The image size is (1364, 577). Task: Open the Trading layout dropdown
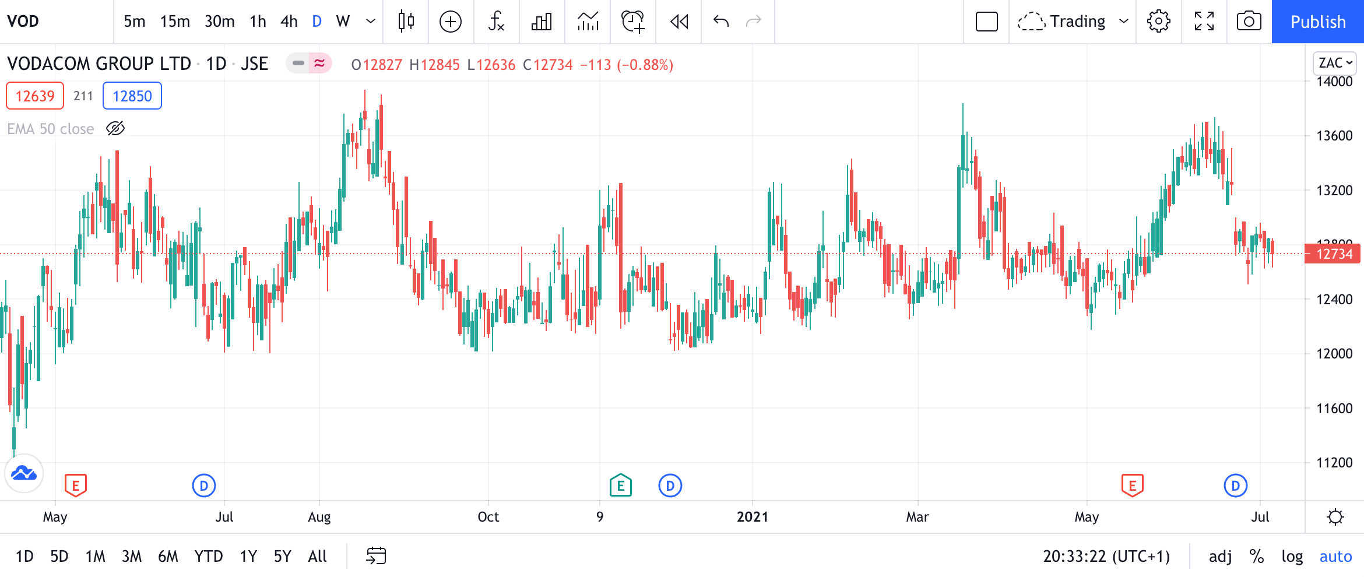point(1073,22)
